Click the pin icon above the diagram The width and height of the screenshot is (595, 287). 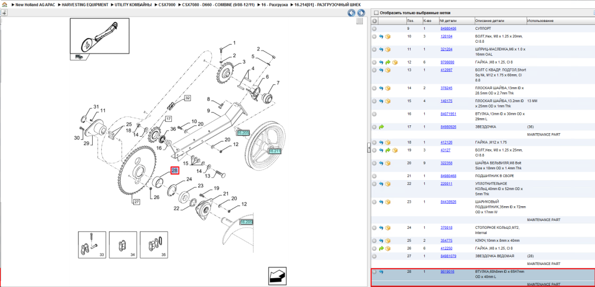4,12
